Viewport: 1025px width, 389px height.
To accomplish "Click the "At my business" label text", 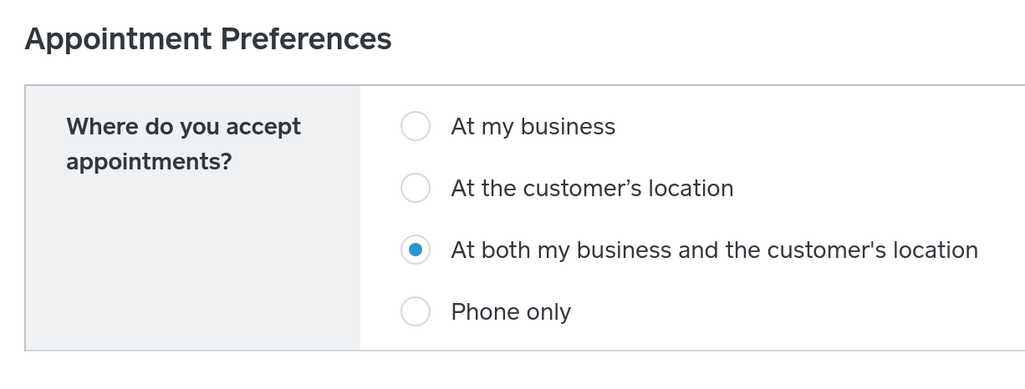I will [533, 127].
